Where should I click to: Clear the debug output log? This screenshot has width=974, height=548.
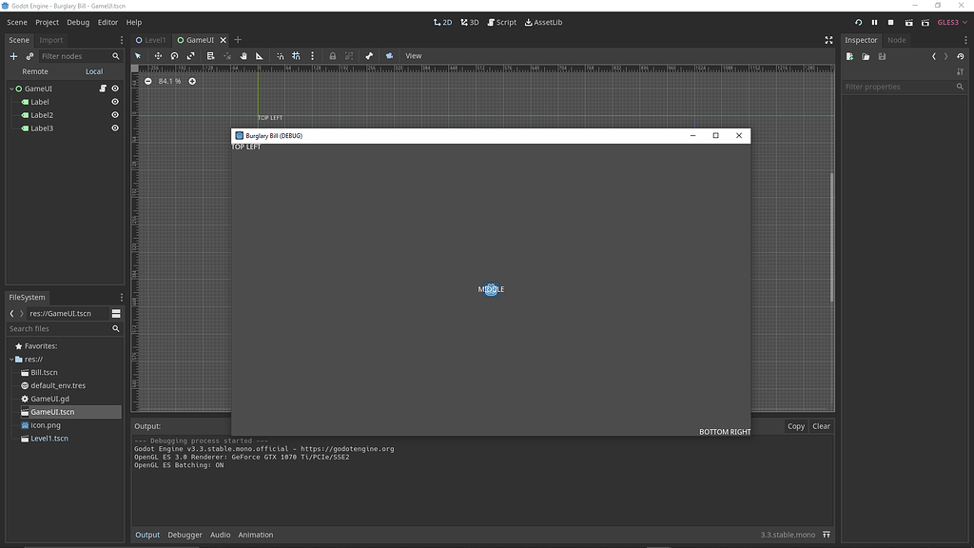[x=821, y=426]
